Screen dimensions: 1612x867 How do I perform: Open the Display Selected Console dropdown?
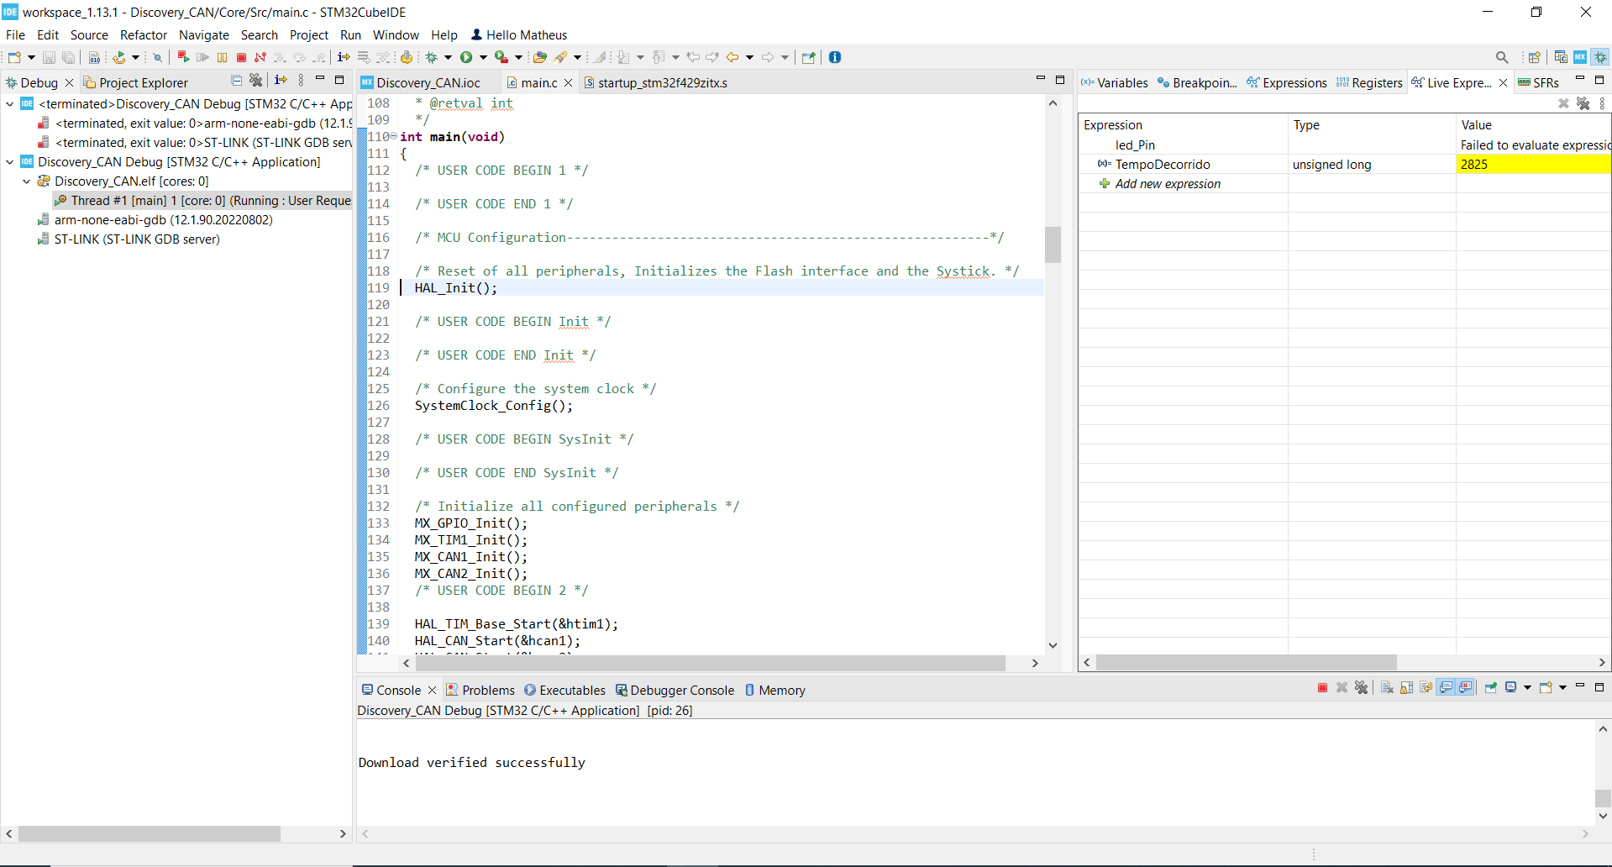[x=1526, y=688]
